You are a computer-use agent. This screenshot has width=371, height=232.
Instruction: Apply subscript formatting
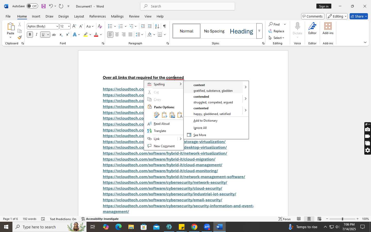61,35
